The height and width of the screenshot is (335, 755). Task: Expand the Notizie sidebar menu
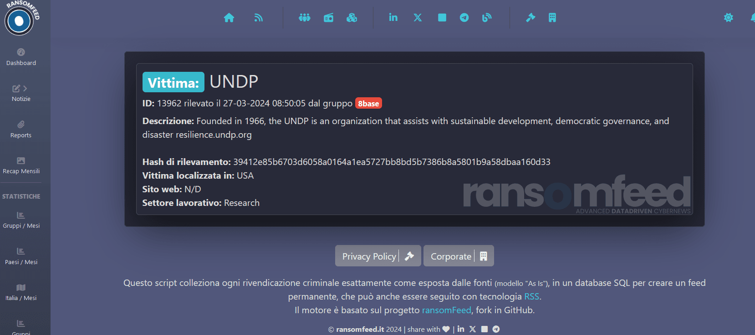(21, 93)
